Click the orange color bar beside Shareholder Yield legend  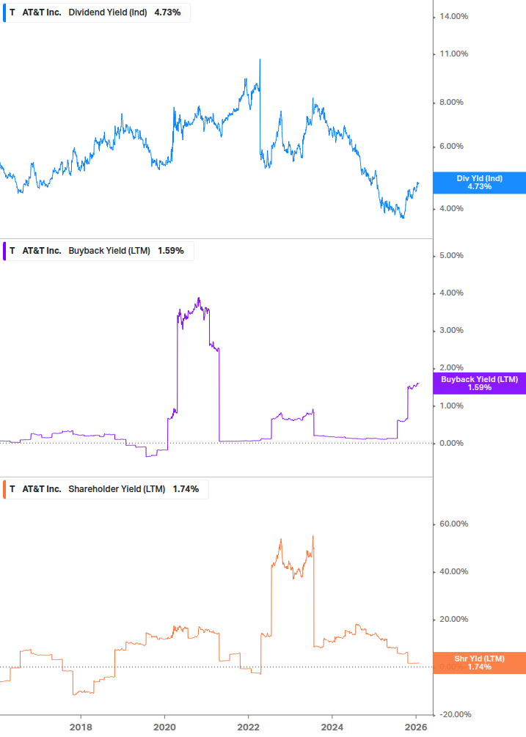pyautogui.click(x=4, y=489)
